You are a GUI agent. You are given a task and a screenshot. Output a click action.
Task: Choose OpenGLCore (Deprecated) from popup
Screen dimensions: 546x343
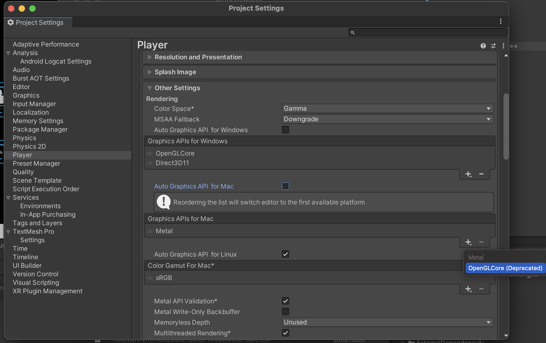(505, 268)
